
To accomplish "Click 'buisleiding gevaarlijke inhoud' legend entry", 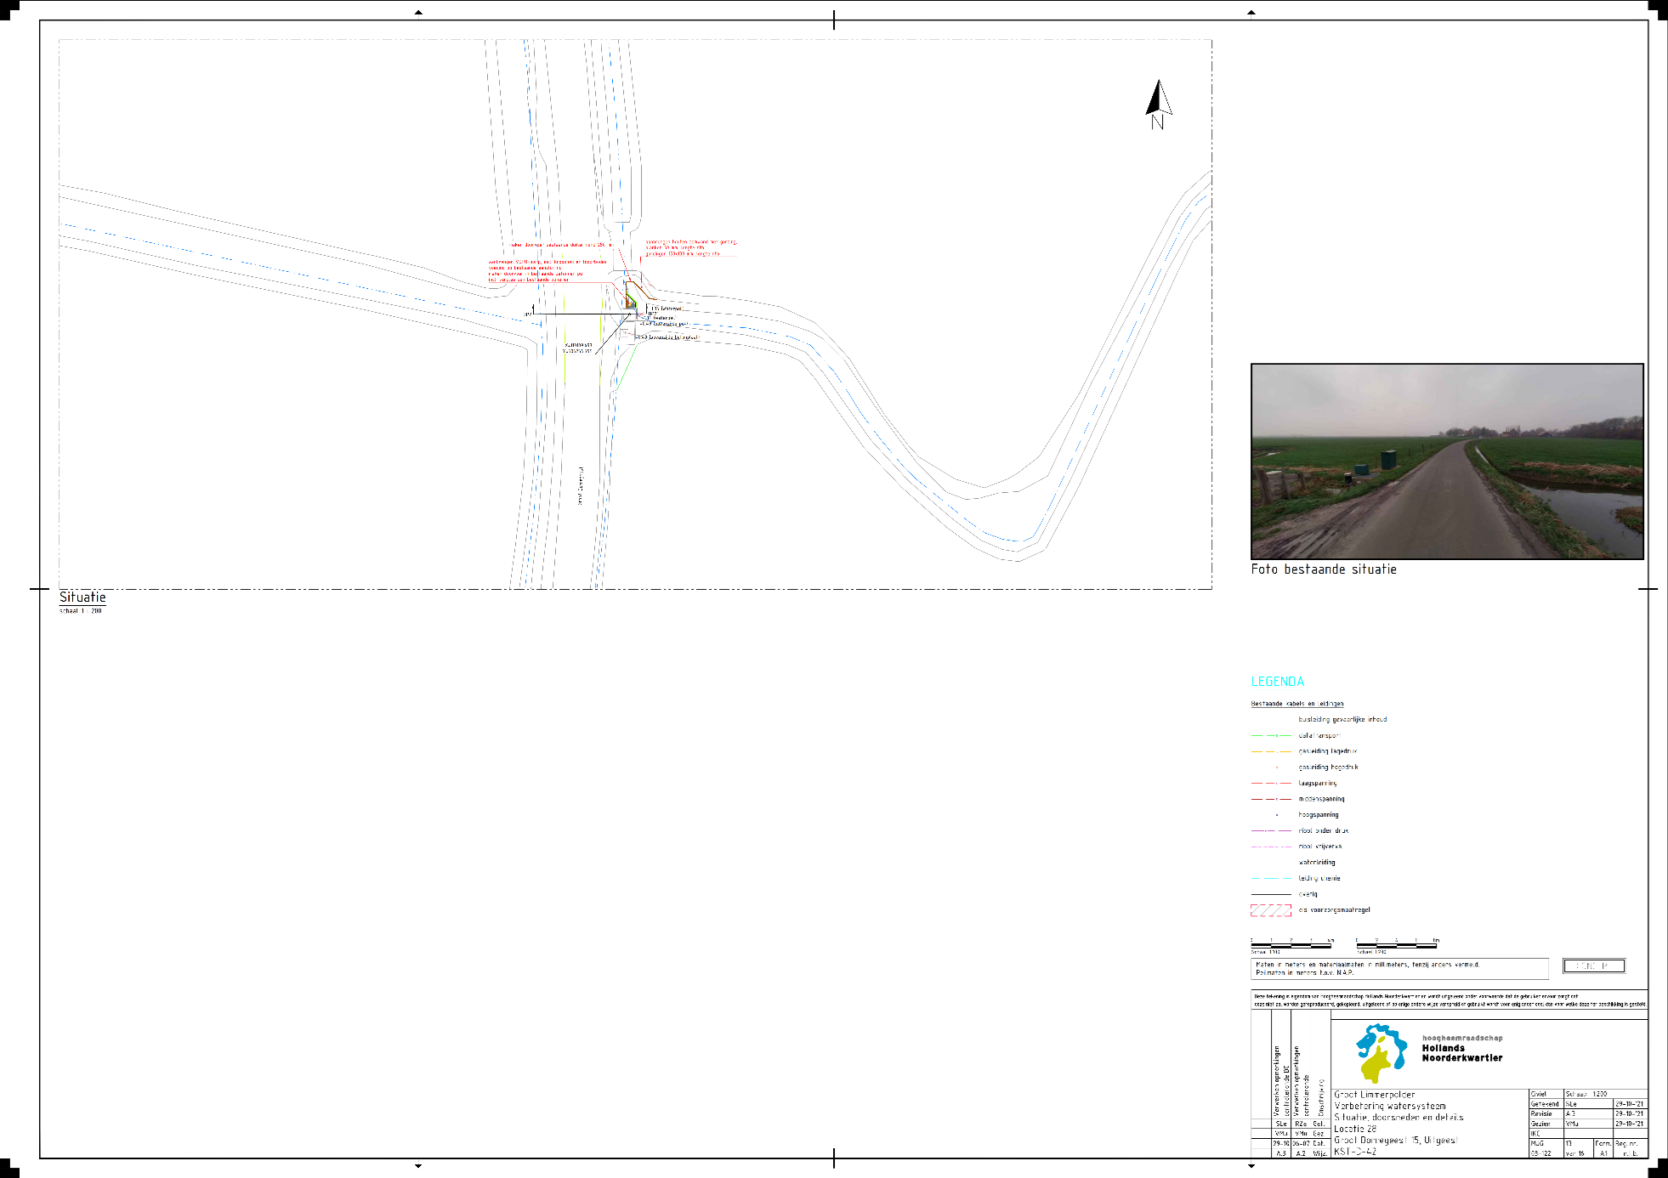I will pos(1342,719).
